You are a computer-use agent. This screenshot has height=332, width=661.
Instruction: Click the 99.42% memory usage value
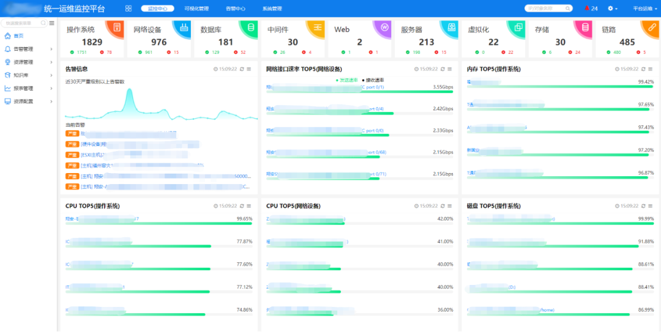point(646,82)
